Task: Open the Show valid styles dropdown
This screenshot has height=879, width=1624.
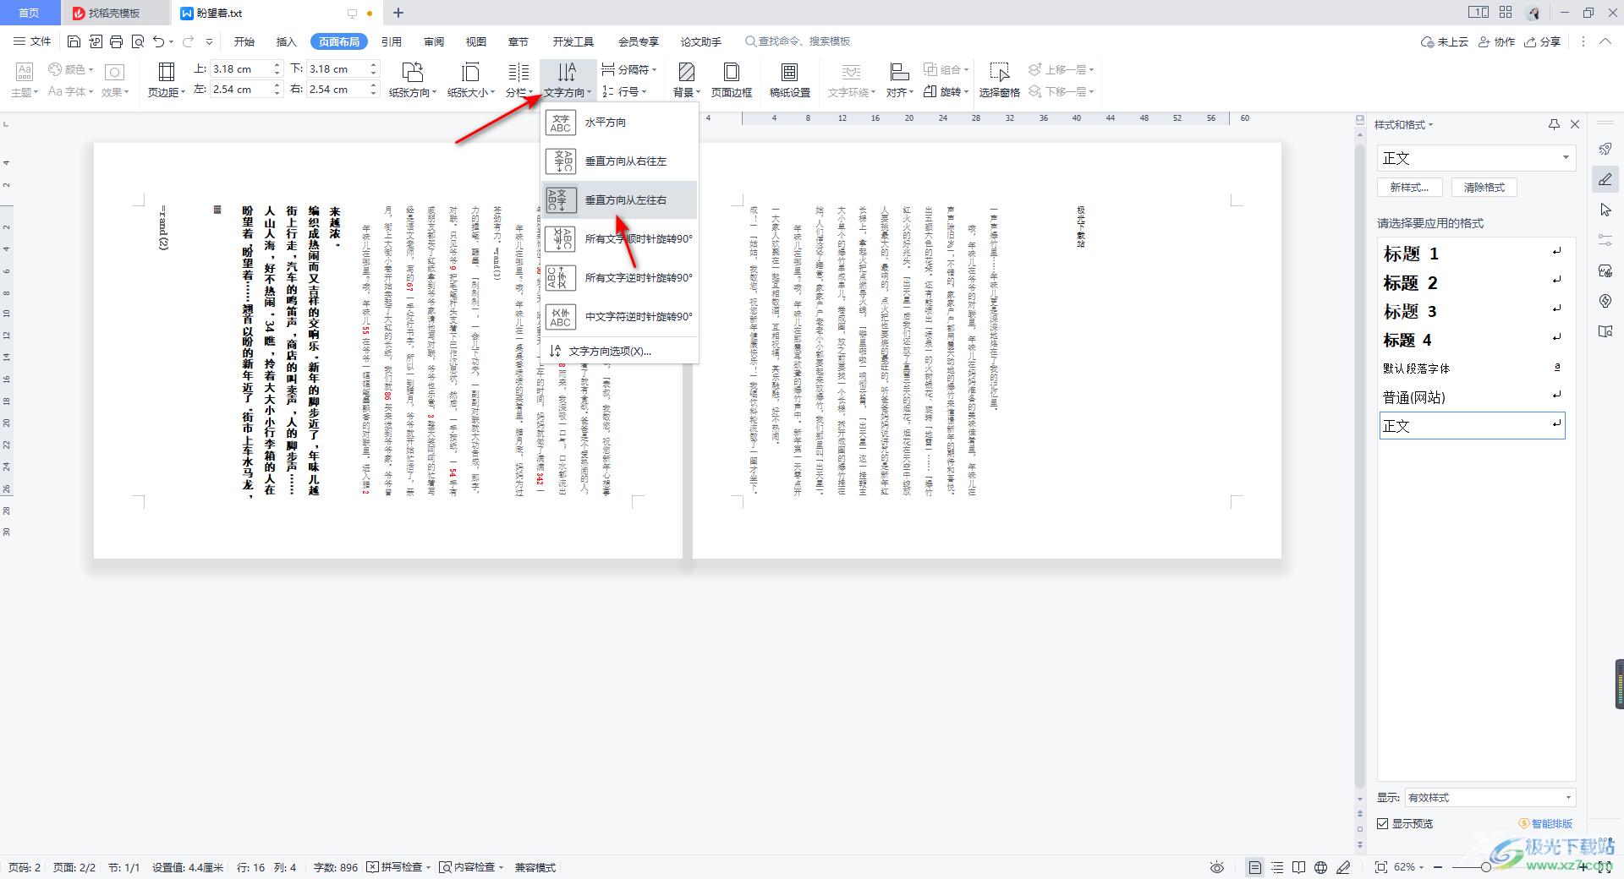Action: point(1490,798)
